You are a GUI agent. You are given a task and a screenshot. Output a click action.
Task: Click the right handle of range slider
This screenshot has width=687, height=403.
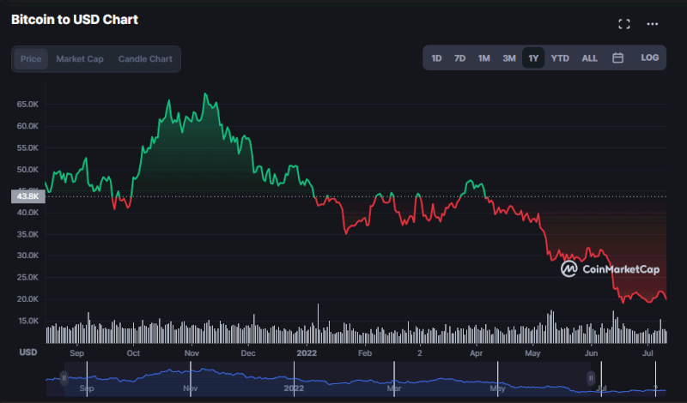point(591,377)
